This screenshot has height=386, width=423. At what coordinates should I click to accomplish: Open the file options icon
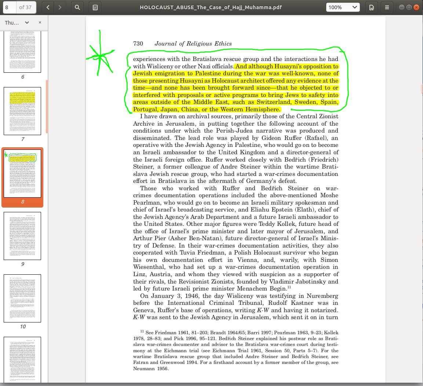371,7
